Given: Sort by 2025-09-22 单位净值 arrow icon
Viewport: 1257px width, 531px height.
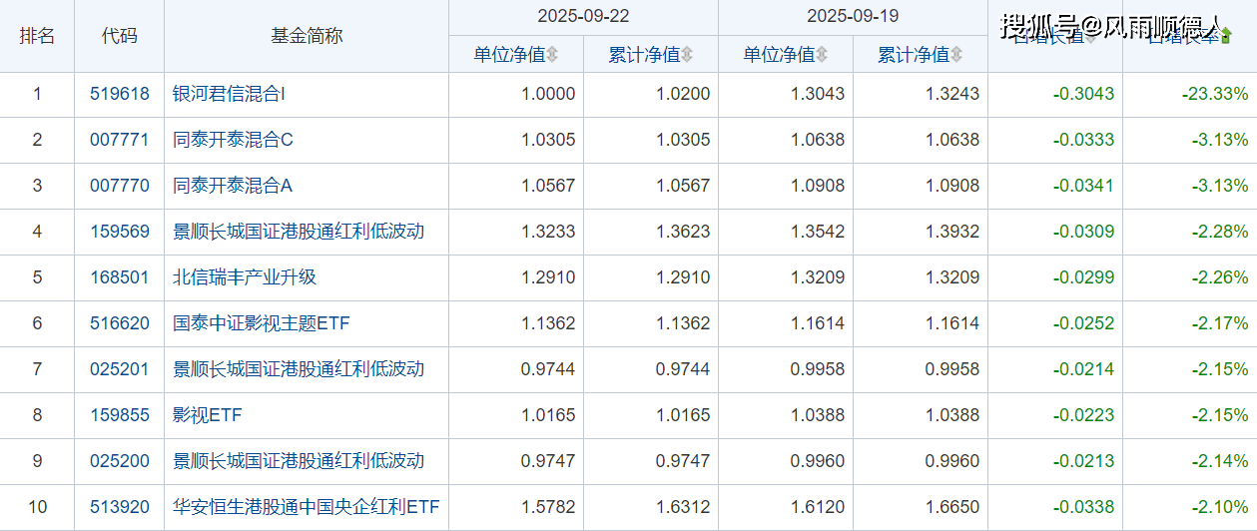Looking at the screenshot, I should pos(552,55).
